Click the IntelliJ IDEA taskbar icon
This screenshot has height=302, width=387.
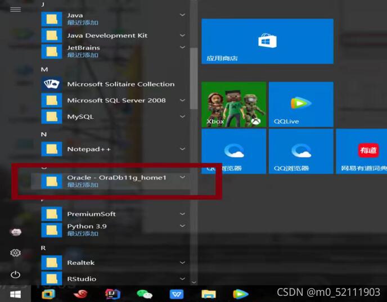[112, 294]
